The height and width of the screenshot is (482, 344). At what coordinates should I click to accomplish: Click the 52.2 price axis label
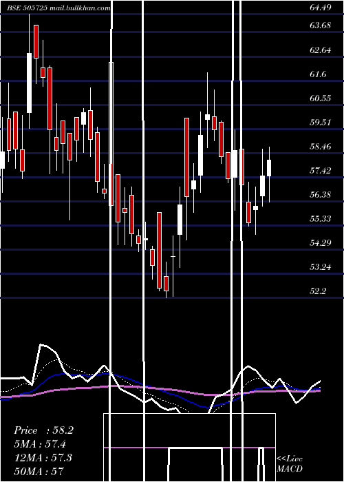click(x=318, y=291)
